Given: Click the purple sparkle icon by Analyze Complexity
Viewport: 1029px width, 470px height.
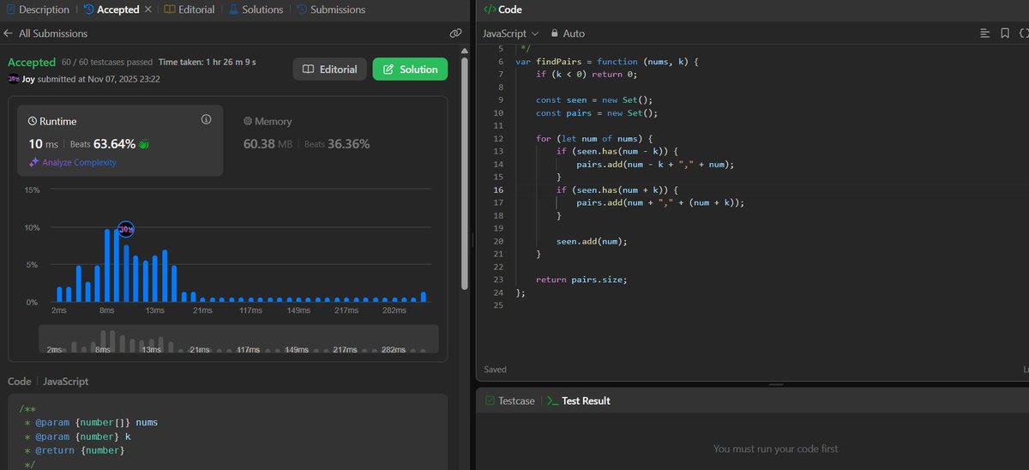Looking at the screenshot, I should click(x=33, y=162).
